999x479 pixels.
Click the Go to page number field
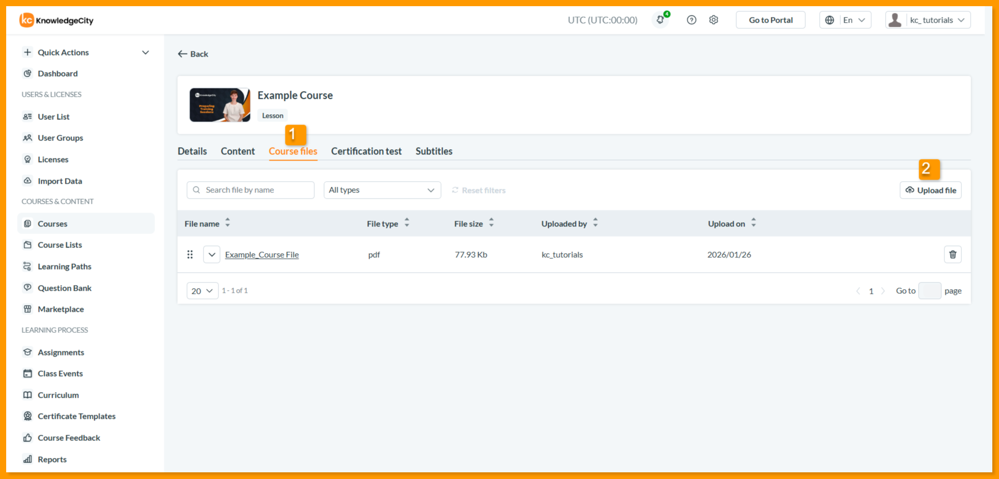929,291
